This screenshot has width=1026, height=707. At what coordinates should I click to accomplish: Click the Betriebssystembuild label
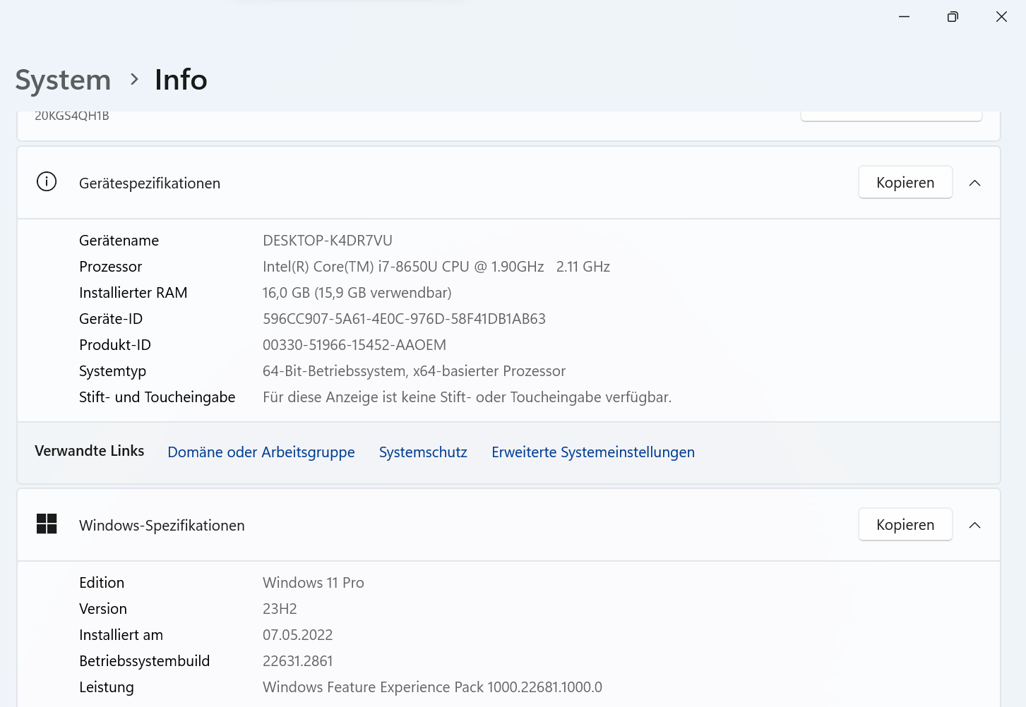[144, 661]
